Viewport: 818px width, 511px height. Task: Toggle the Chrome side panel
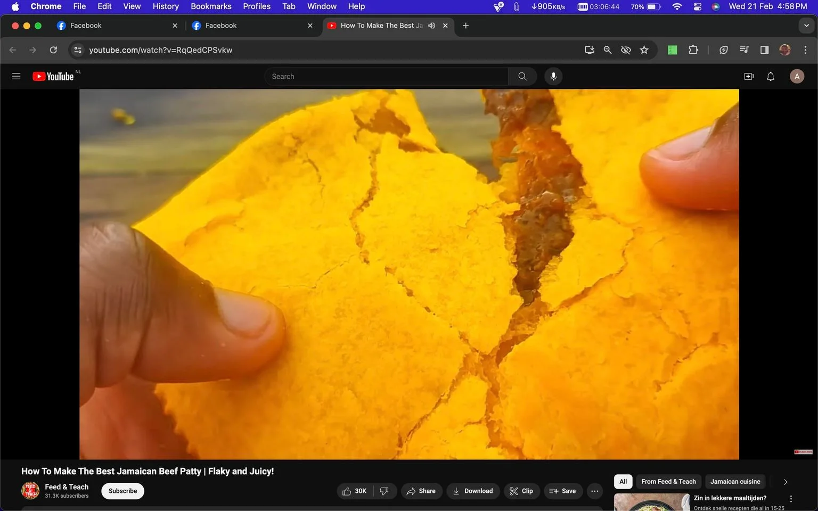pos(764,50)
